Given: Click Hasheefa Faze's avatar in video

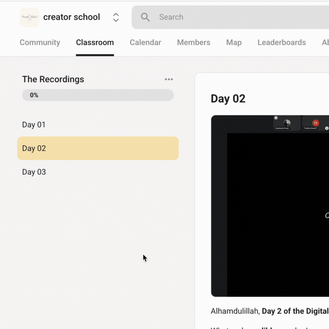Looking at the screenshot, I should [x=287, y=123].
